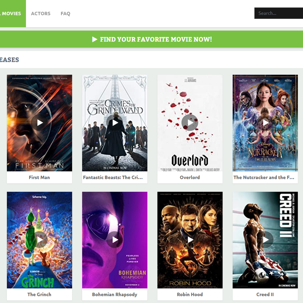Image resolution: width=303 pixels, height=303 pixels.
Task: Click inside the Search input field
Action: 278,13
